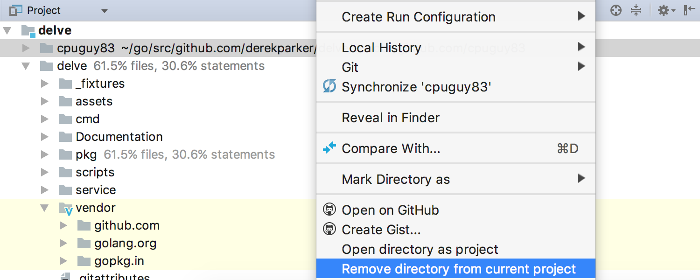Select the service folder
The width and height of the screenshot is (700, 280).
pyautogui.click(x=96, y=190)
